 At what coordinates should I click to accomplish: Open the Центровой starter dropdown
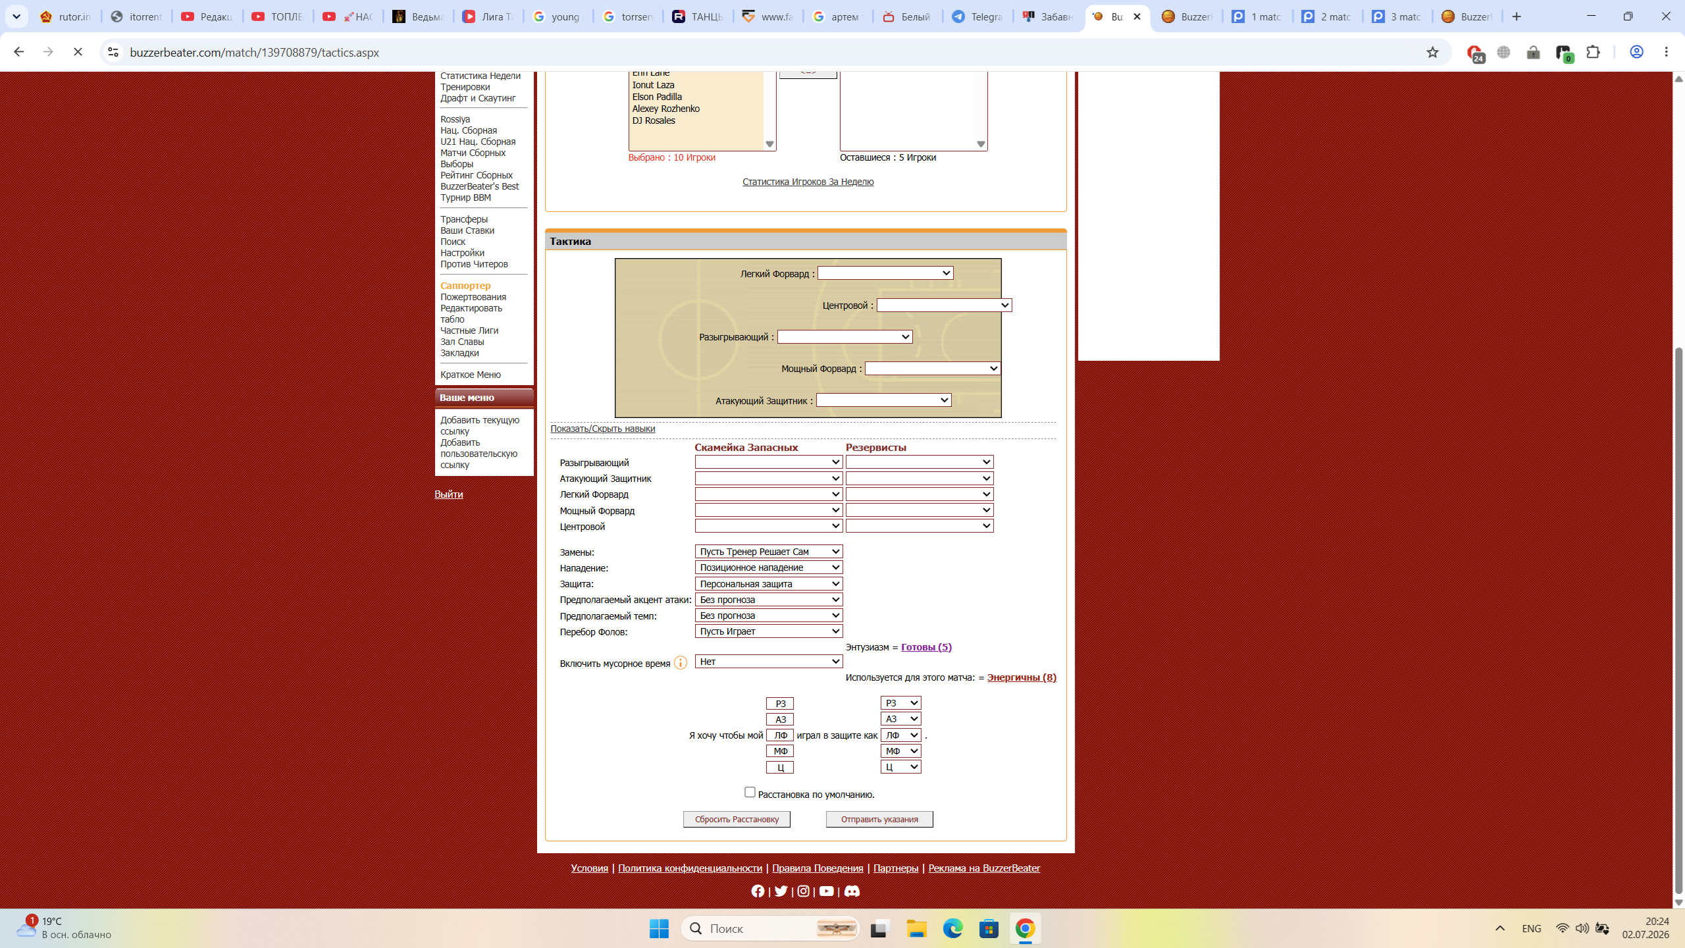[944, 305]
